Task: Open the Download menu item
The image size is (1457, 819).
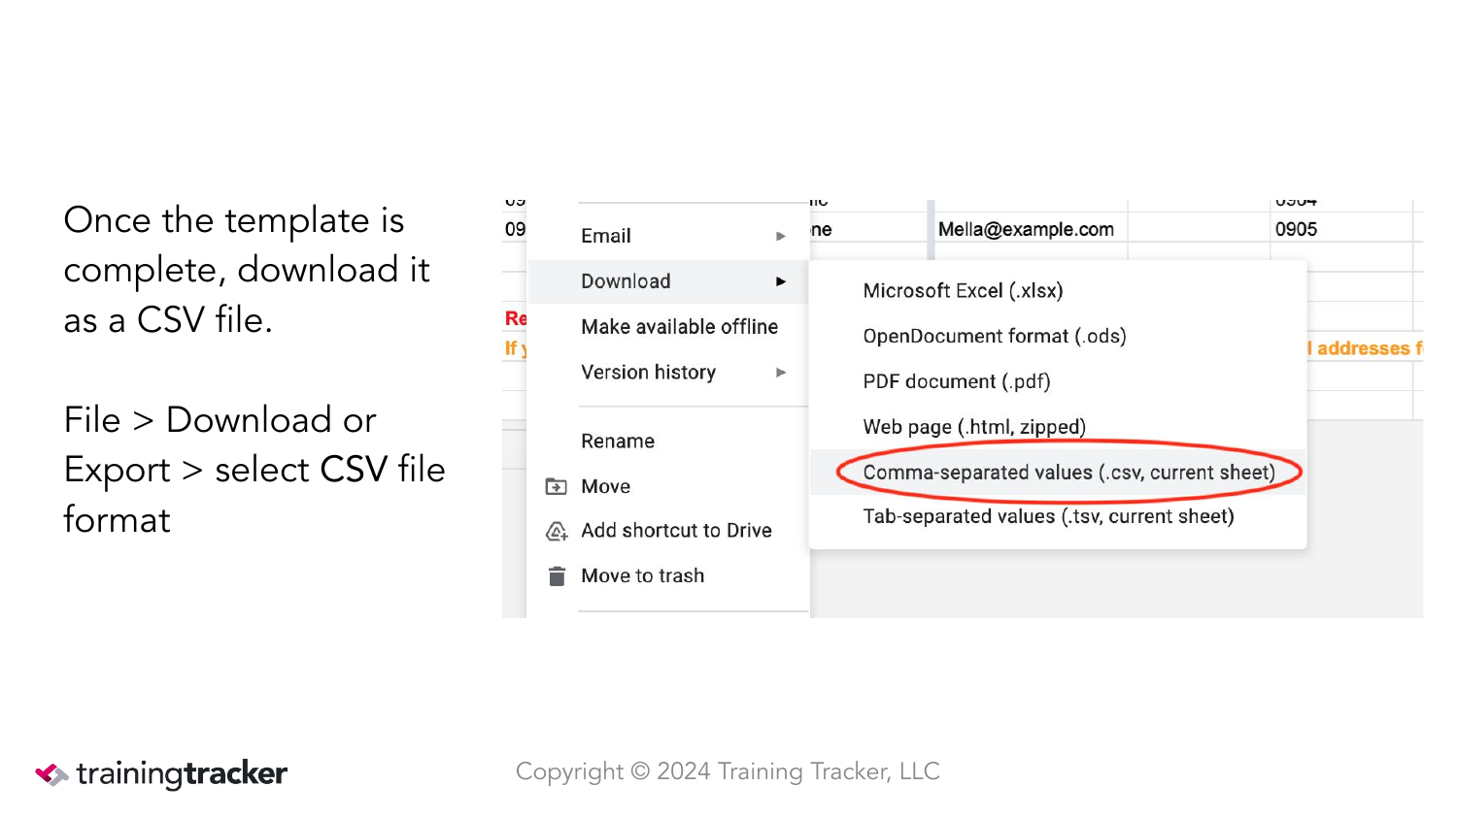Action: click(668, 281)
